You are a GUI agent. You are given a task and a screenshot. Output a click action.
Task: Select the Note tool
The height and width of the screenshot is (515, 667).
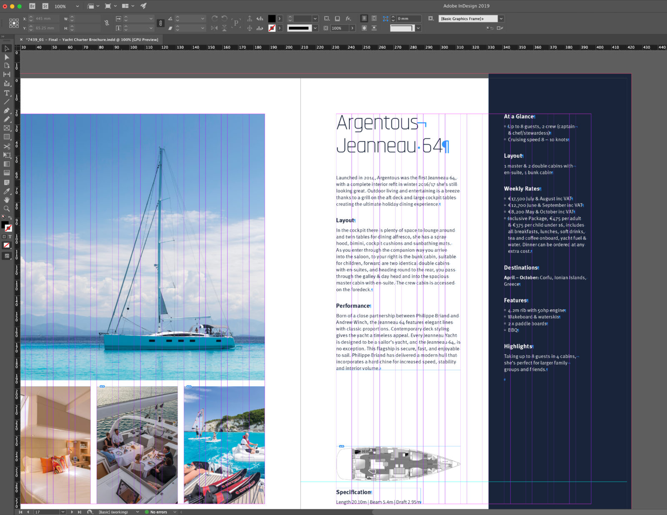coord(7,182)
